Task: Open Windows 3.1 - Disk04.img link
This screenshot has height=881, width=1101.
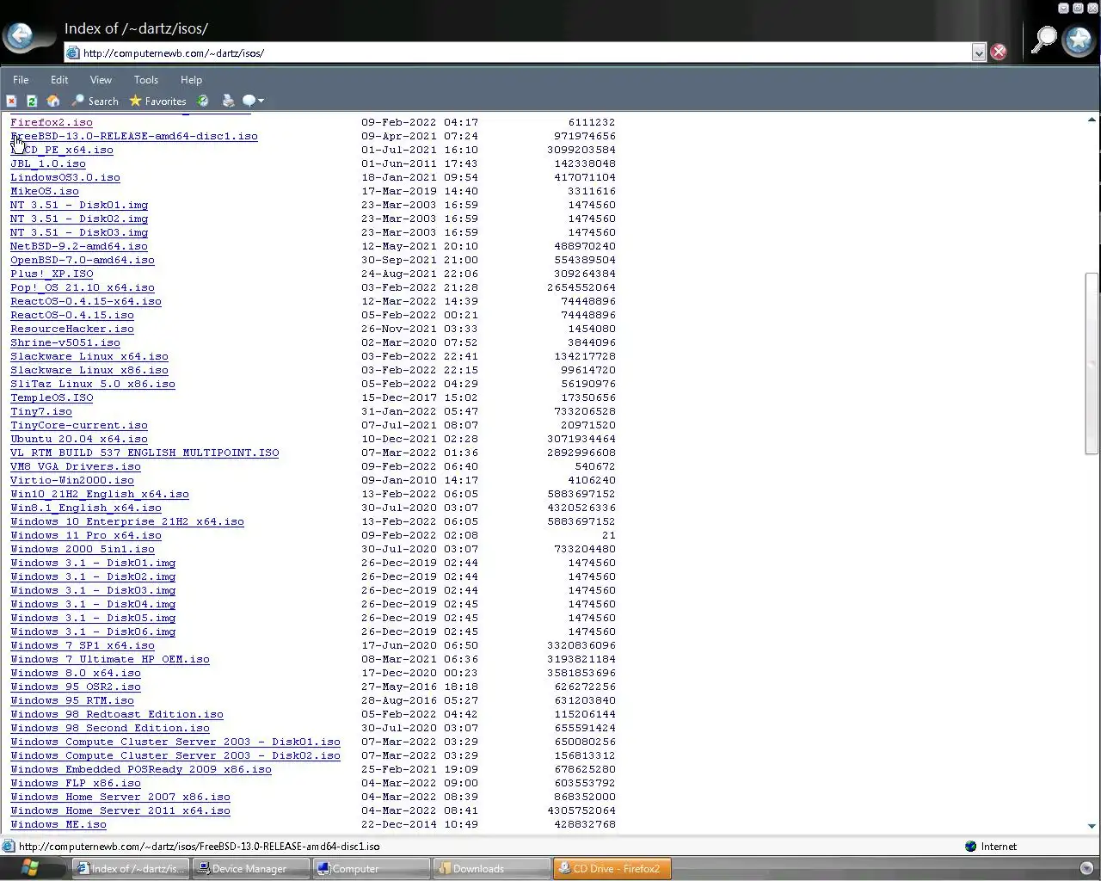Action: tap(93, 604)
